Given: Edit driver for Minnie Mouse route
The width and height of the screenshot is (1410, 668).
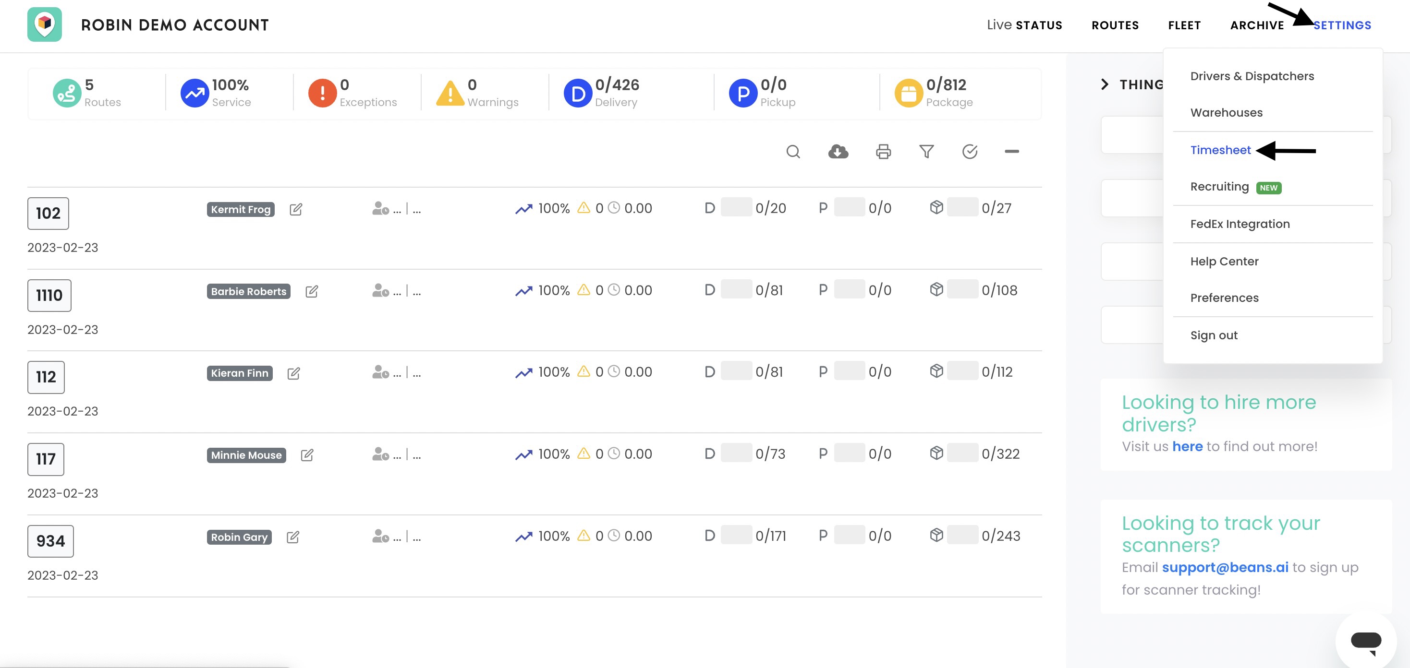Looking at the screenshot, I should (307, 454).
